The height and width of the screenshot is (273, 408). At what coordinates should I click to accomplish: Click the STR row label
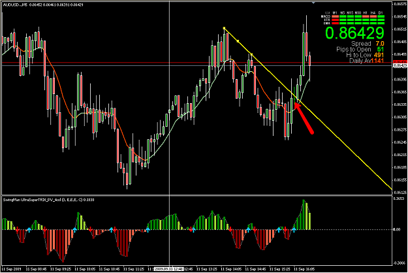pyautogui.click(x=327, y=20)
